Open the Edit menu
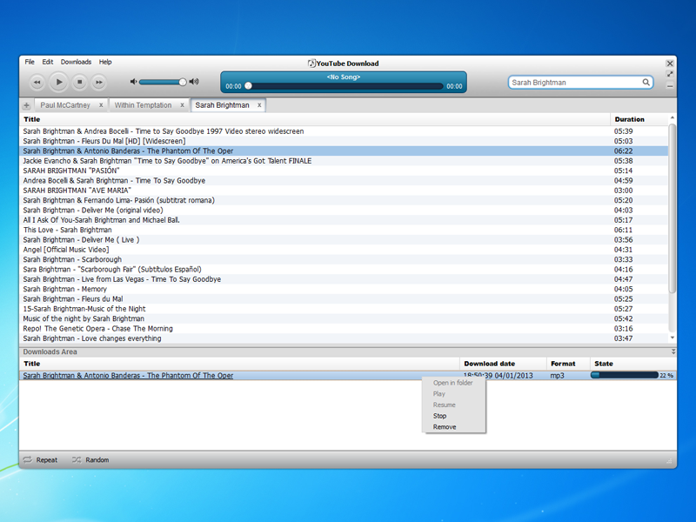The width and height of the screenshot is (696, 522). 48,62
